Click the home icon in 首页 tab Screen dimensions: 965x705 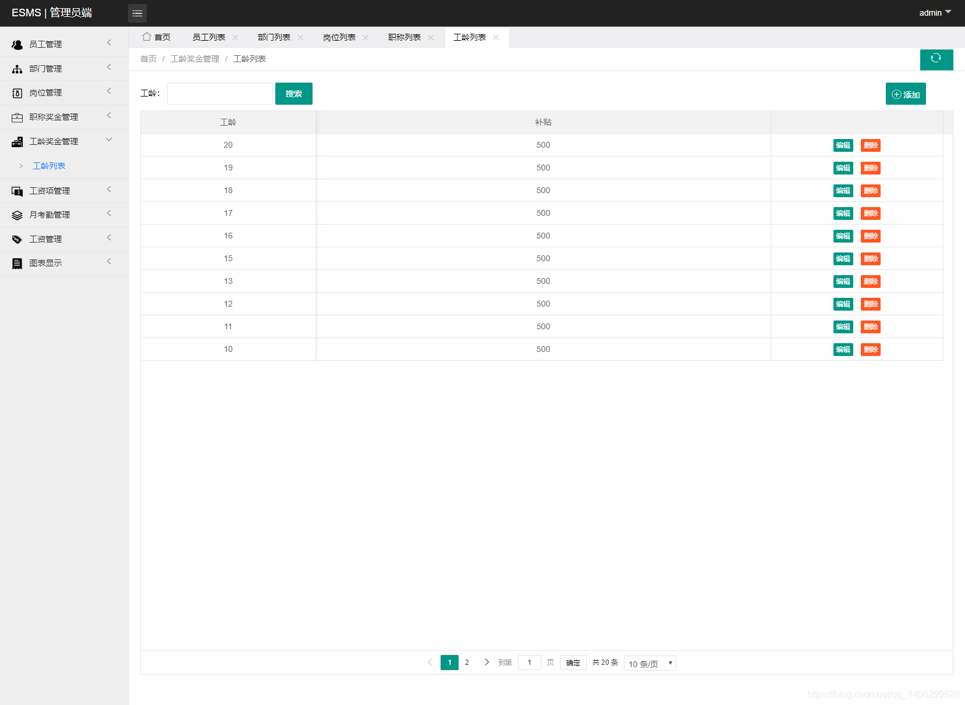point(147,37)
